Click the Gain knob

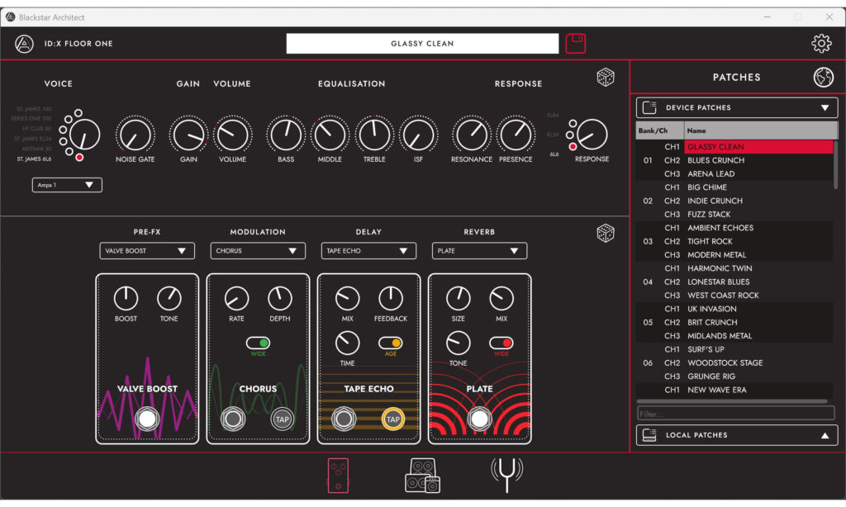pos(188,134)
